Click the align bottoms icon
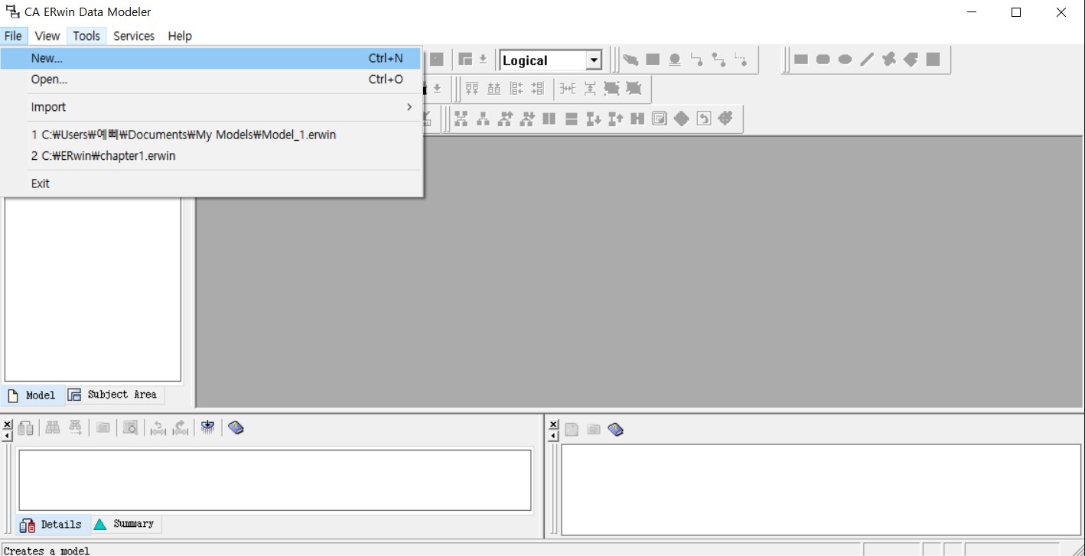 pyautogui.click(x=494, y=89)
